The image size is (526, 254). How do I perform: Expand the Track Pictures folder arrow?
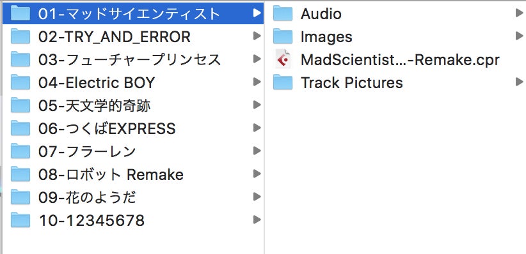pyautogui.click(x=519, y=82)
